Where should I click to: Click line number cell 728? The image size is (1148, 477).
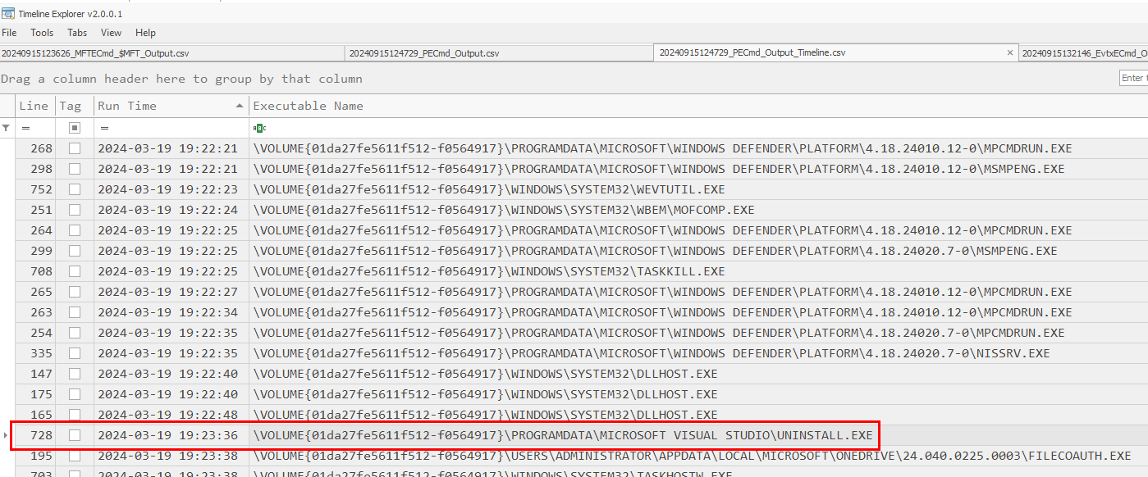click(x=35, y=435)
